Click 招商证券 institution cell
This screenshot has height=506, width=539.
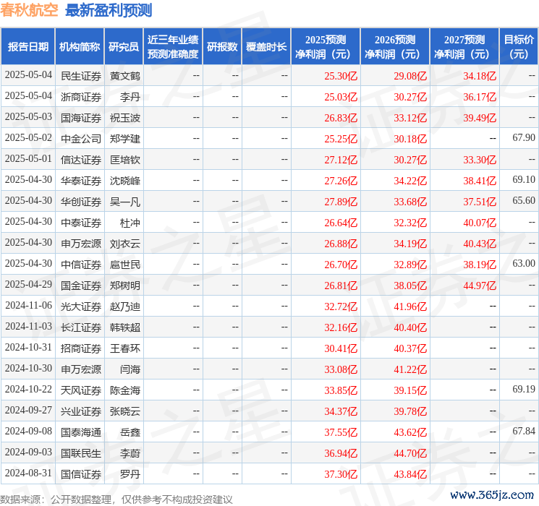coord(81,348)
